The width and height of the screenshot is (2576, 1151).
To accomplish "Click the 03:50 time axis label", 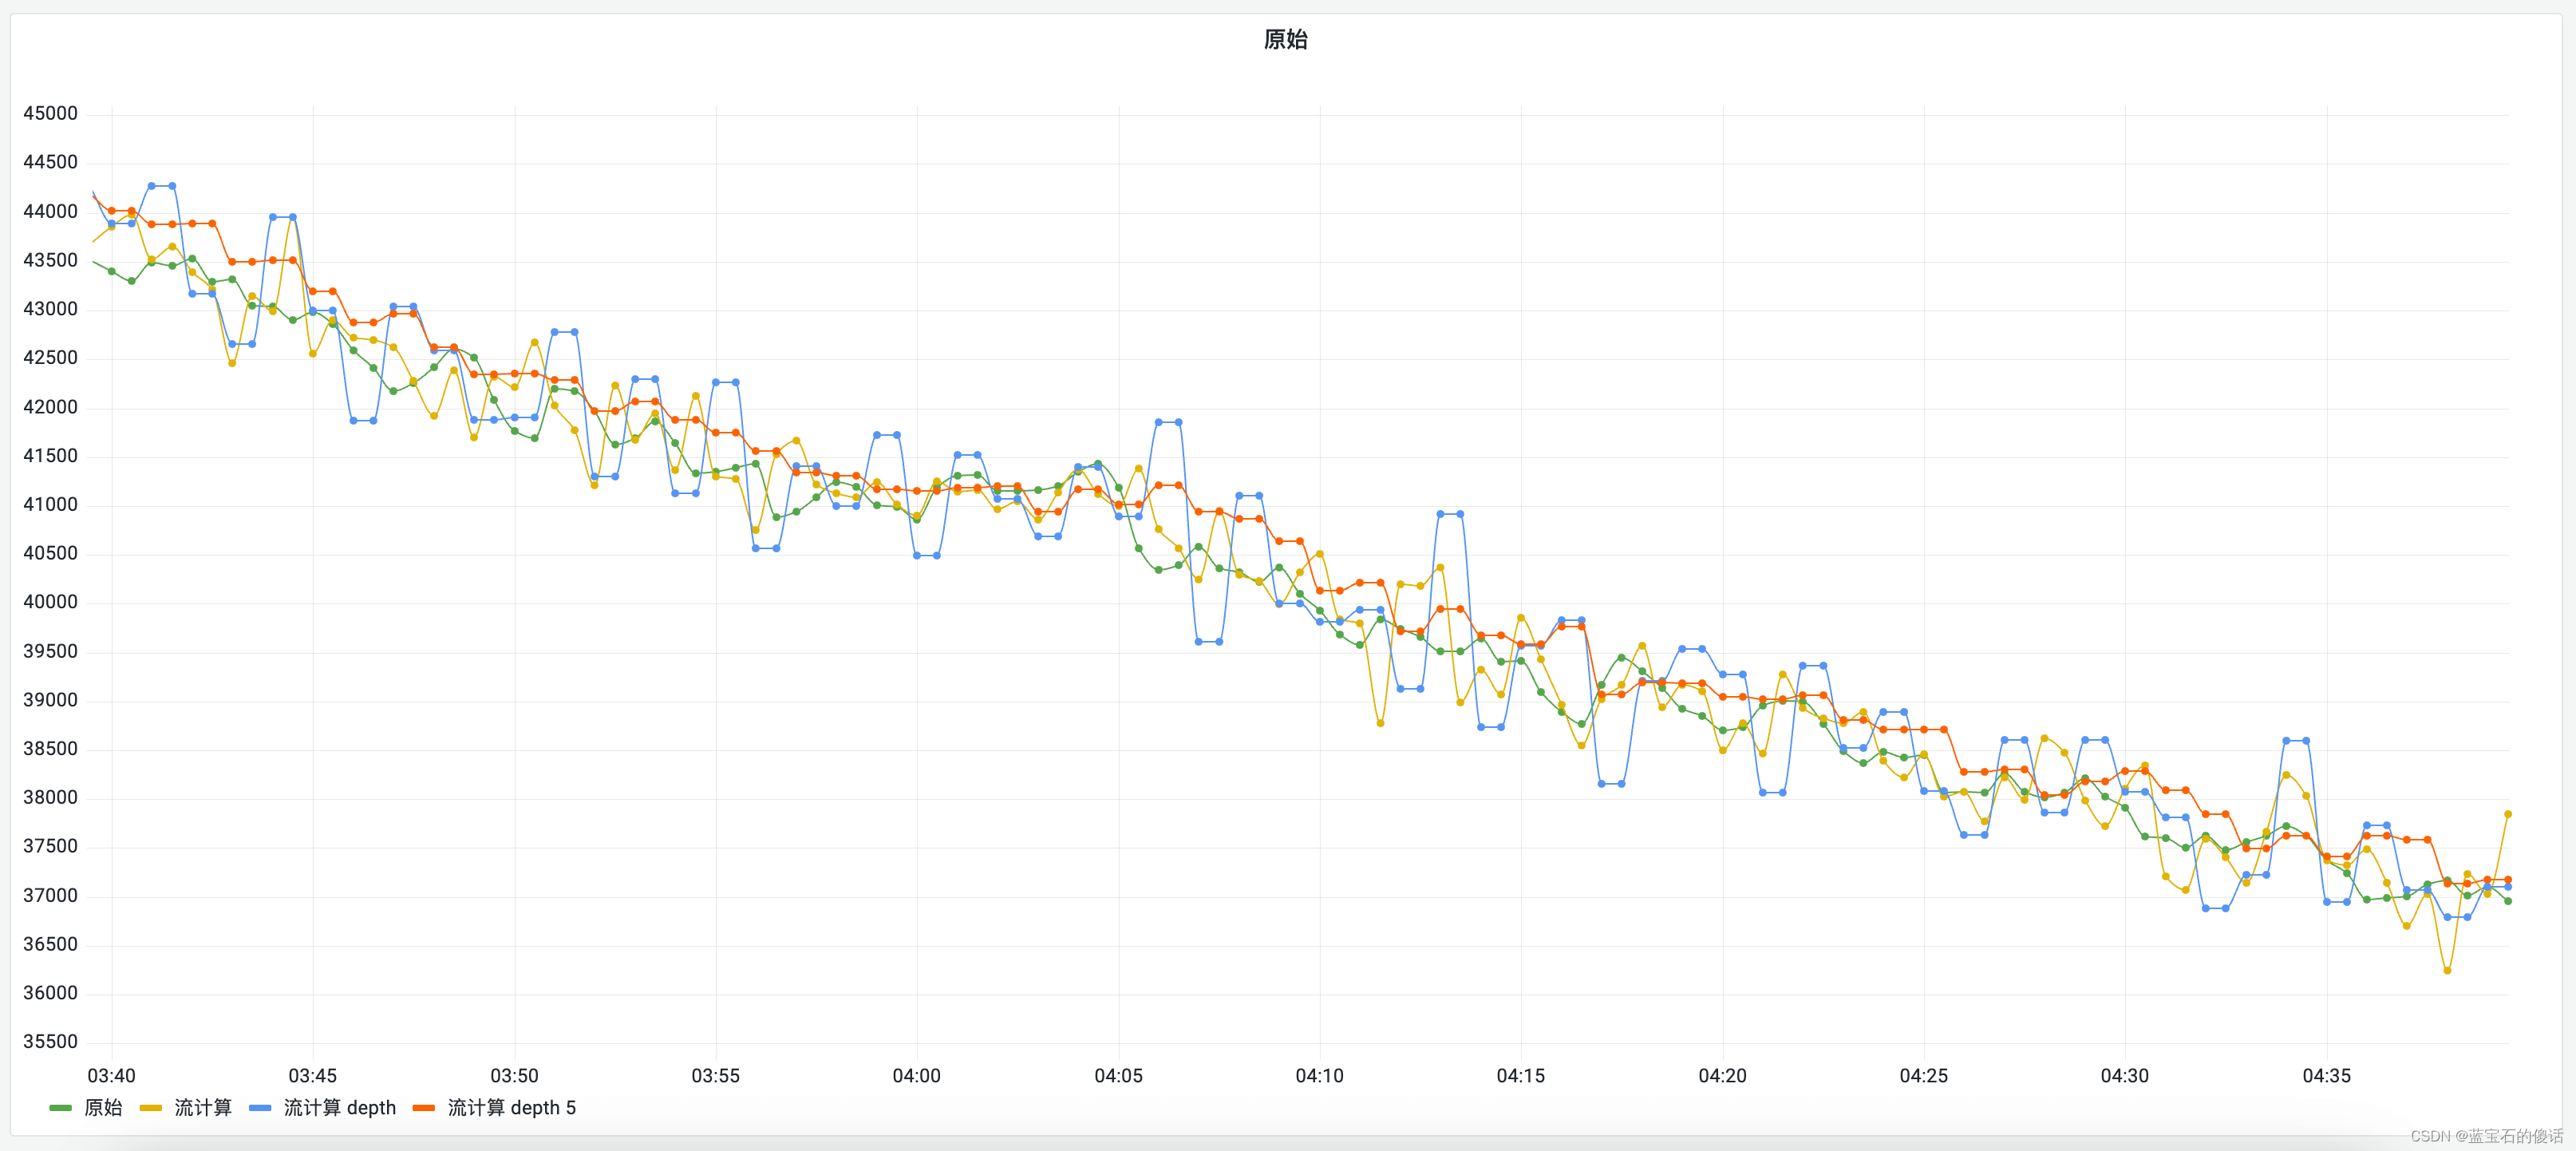I will 514,1075.
